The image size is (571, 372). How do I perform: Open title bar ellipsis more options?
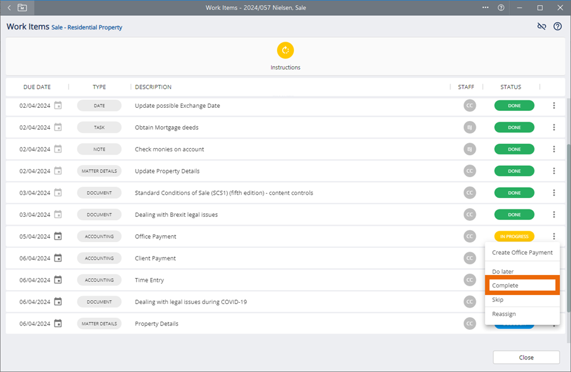click(485, 8)
